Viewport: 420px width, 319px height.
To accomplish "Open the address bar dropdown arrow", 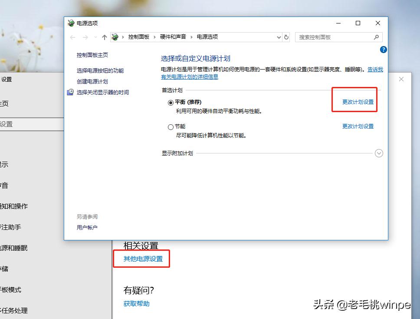I will coord(279,37).
